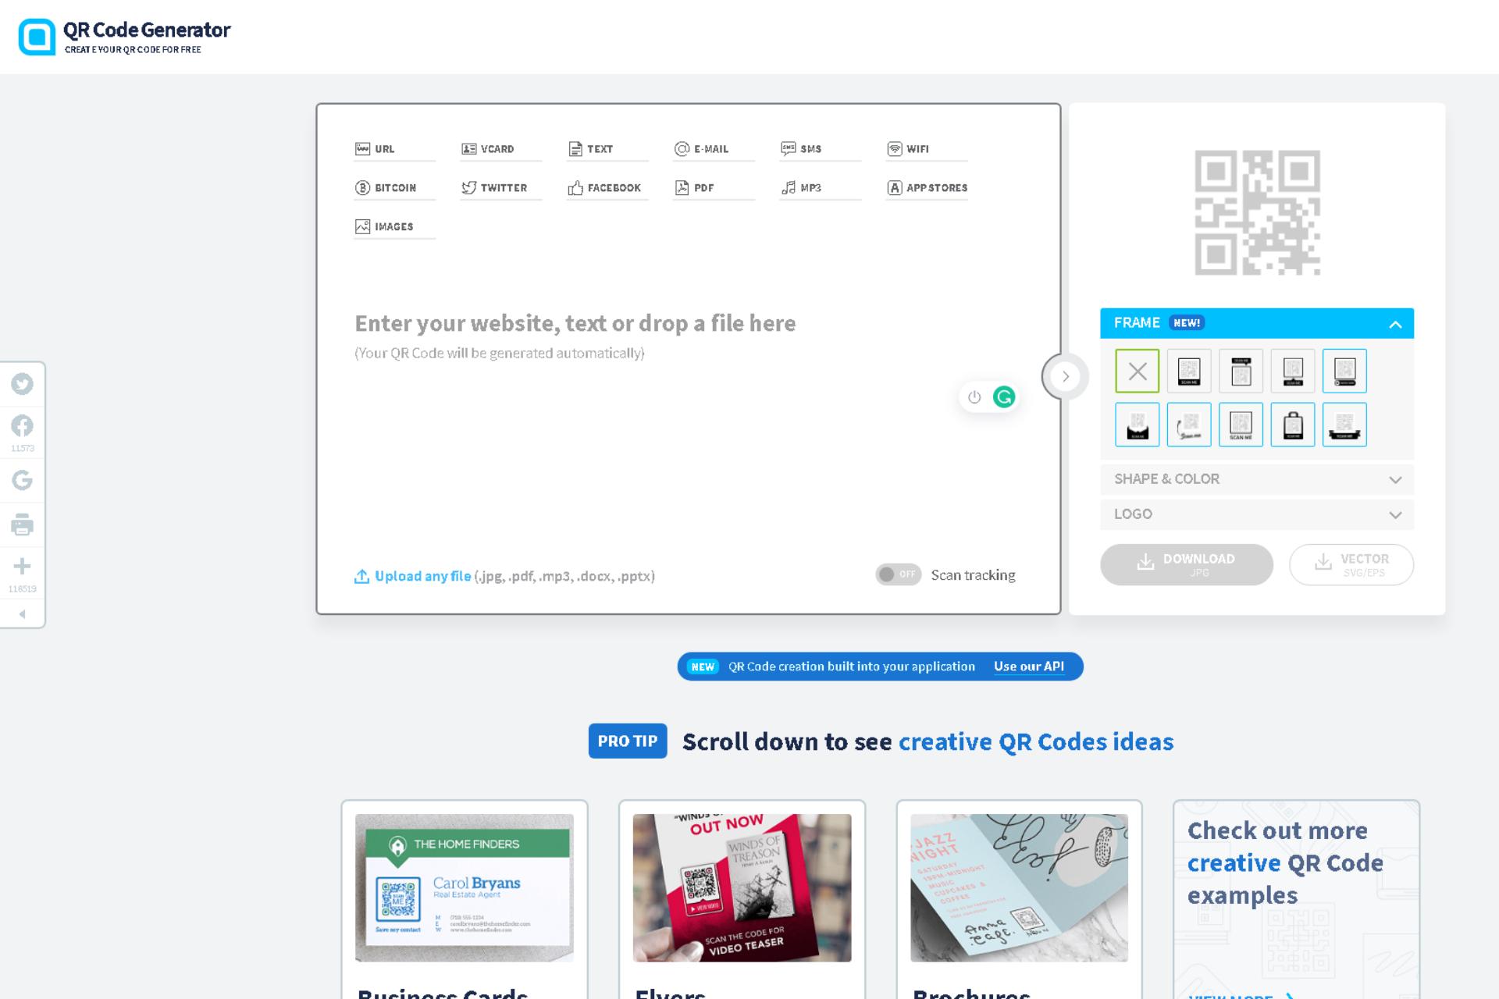Click the QR code input text field
1499x999 pixels.
(688, 323)
